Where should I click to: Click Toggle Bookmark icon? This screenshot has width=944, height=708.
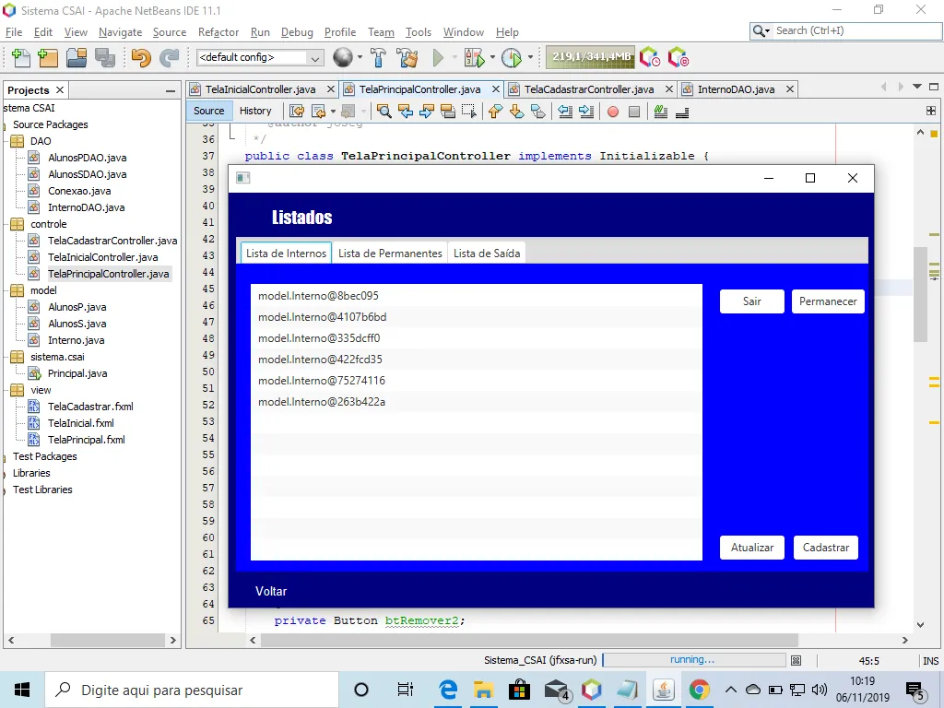click(x=537, y=112)
